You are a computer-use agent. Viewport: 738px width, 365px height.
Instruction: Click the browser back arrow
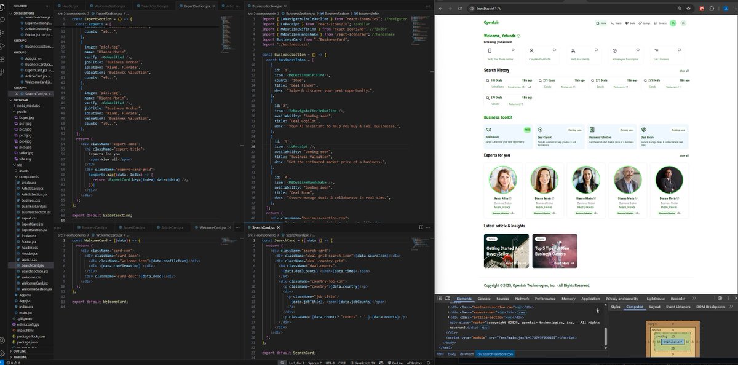point(440,9)
